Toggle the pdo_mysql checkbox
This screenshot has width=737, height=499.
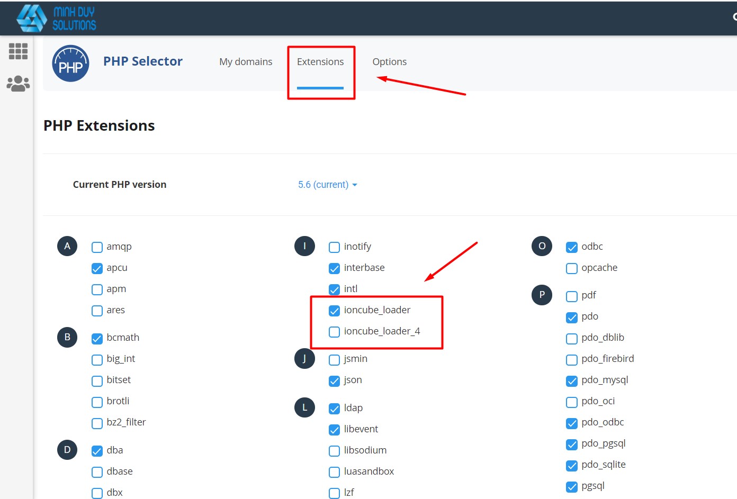[x=571, y=380]
